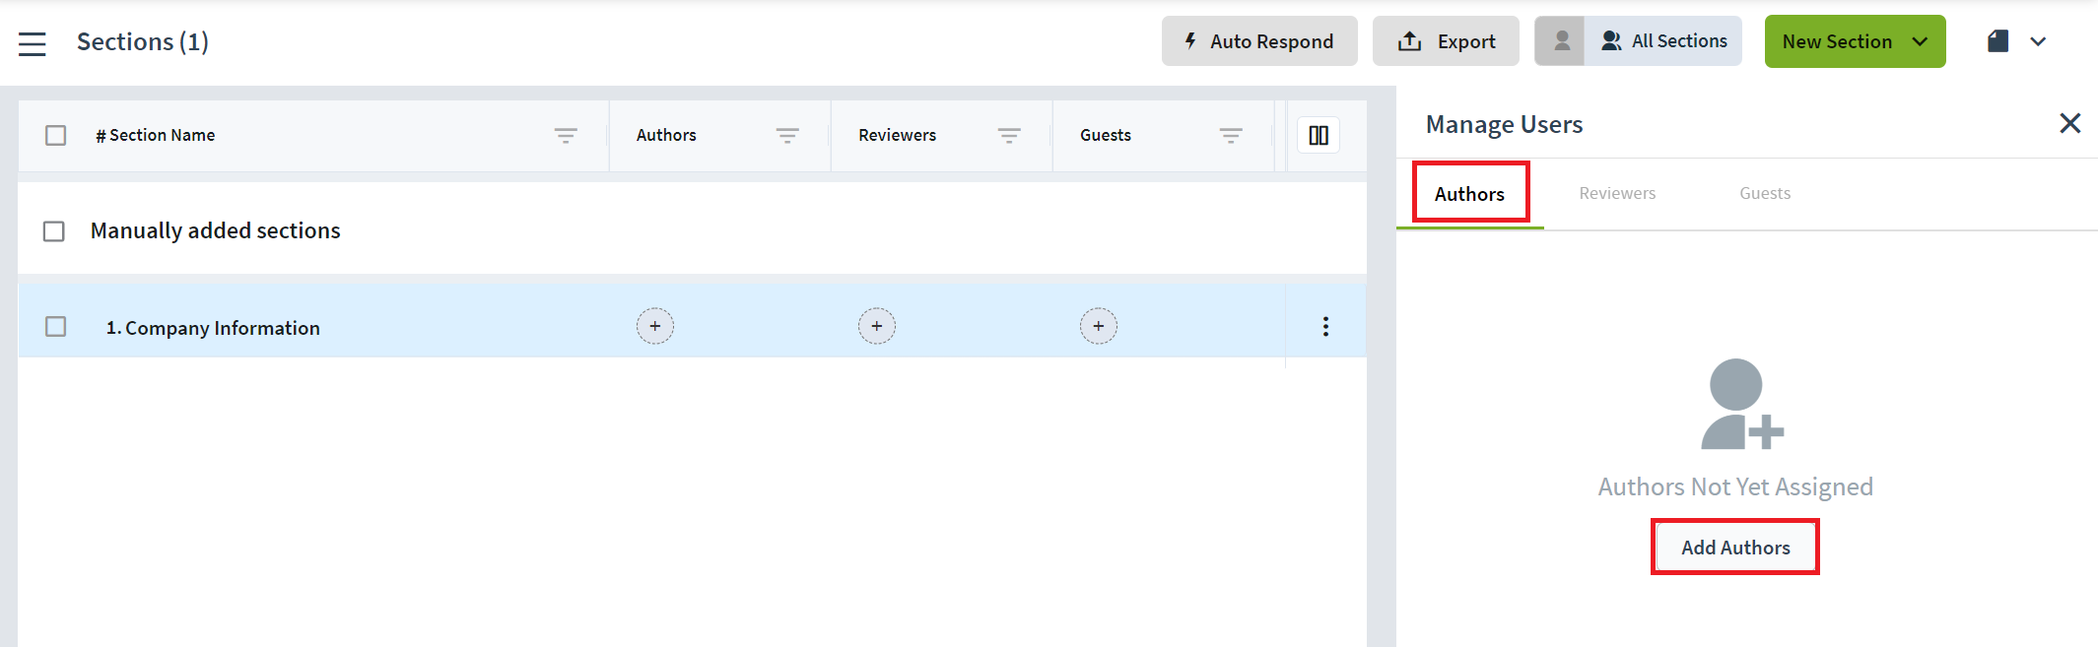Screen dimensions: 2098x647
Task: Select the single user view icon
Action: pyautogui.click(x=1561, y=41)
